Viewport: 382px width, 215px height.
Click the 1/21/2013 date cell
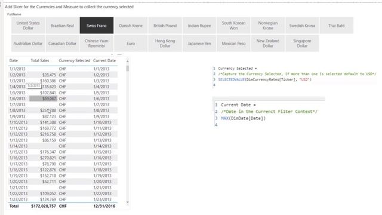(19, 188)
